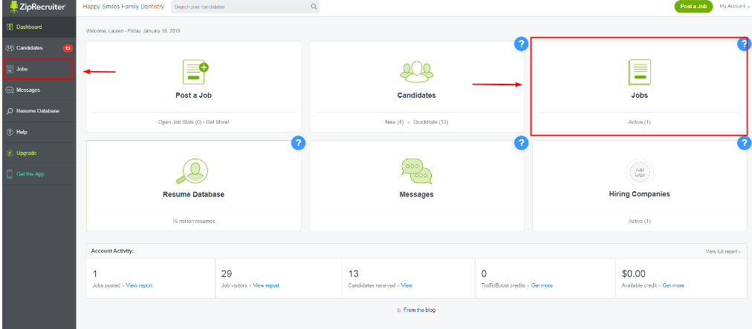Click the search magnifier icon in top bar
The width and height of the screenshot is (752, 329).
(x=314, y=7)
